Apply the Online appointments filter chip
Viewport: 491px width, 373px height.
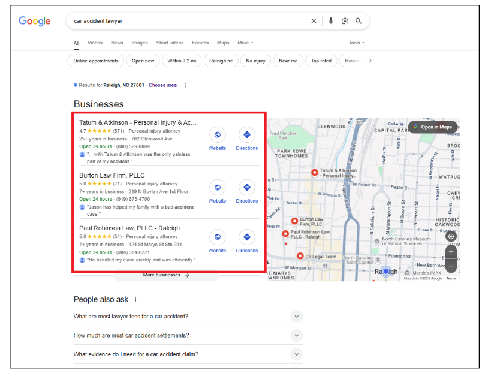(96, 61)
